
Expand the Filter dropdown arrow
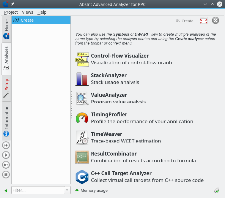(67, 190)
